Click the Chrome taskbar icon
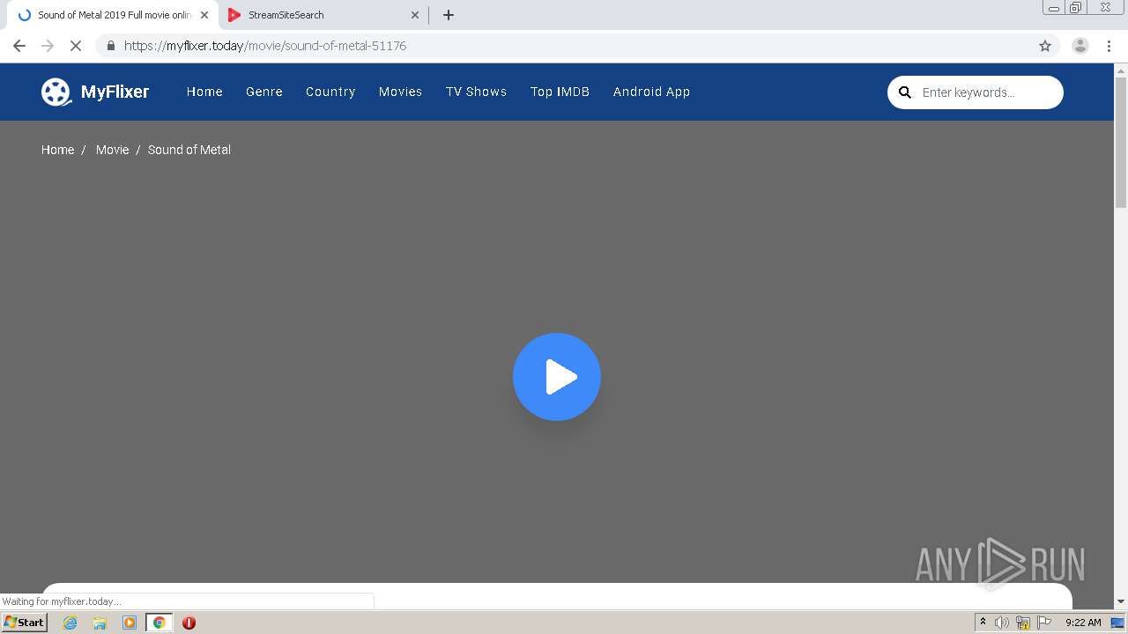 click(159, 623)
